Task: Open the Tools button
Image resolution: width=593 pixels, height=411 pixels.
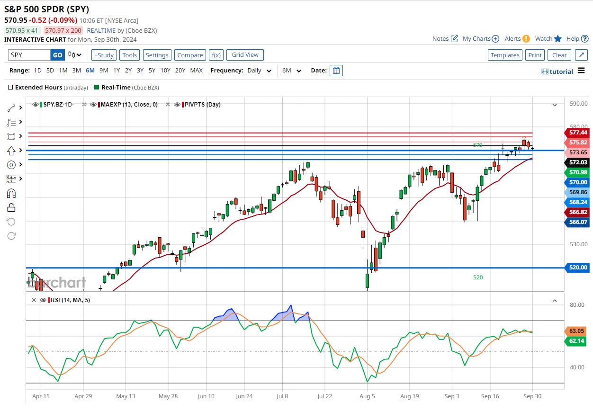Action: [130, 55]
